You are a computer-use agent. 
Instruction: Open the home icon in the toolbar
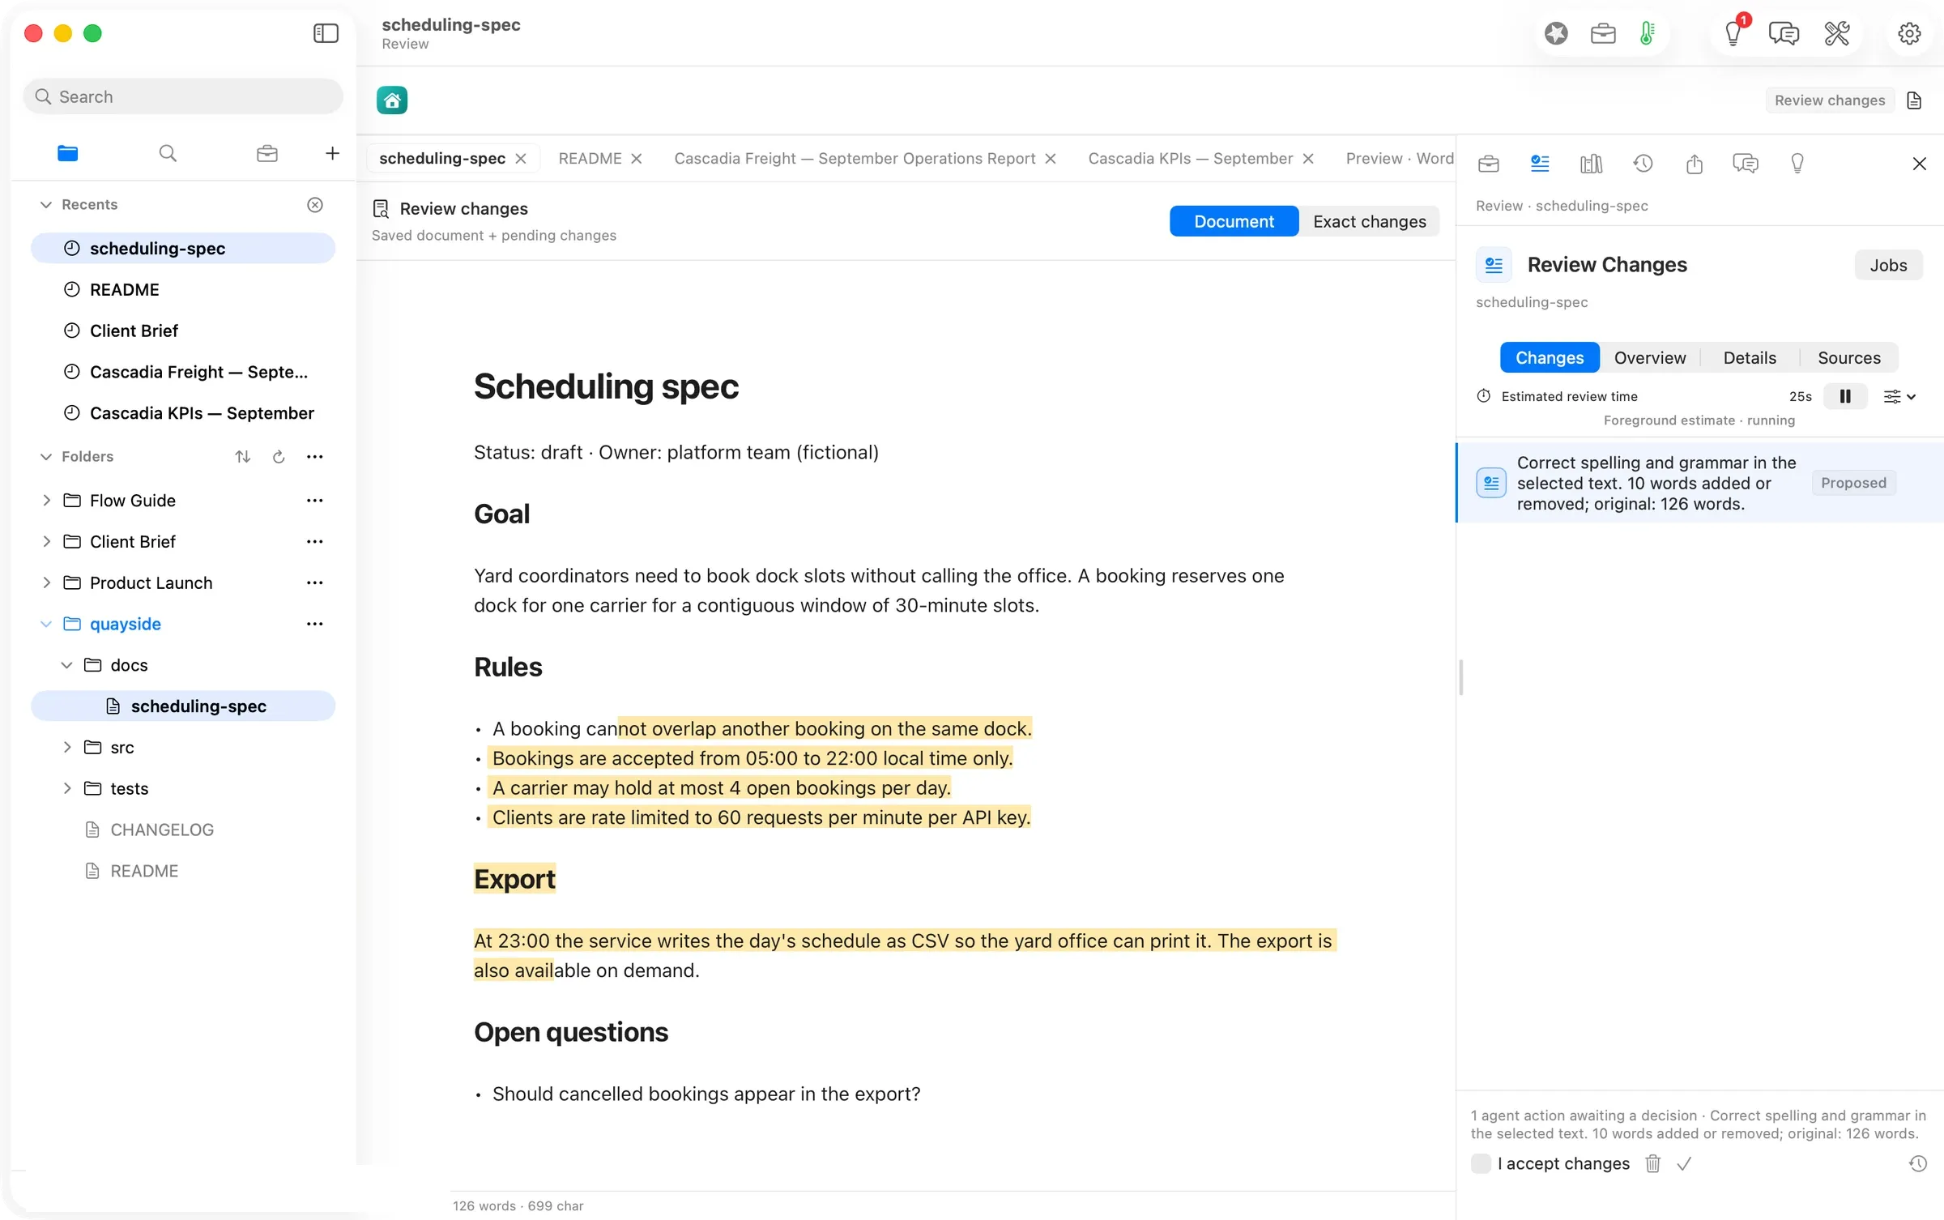pos(392,100)
